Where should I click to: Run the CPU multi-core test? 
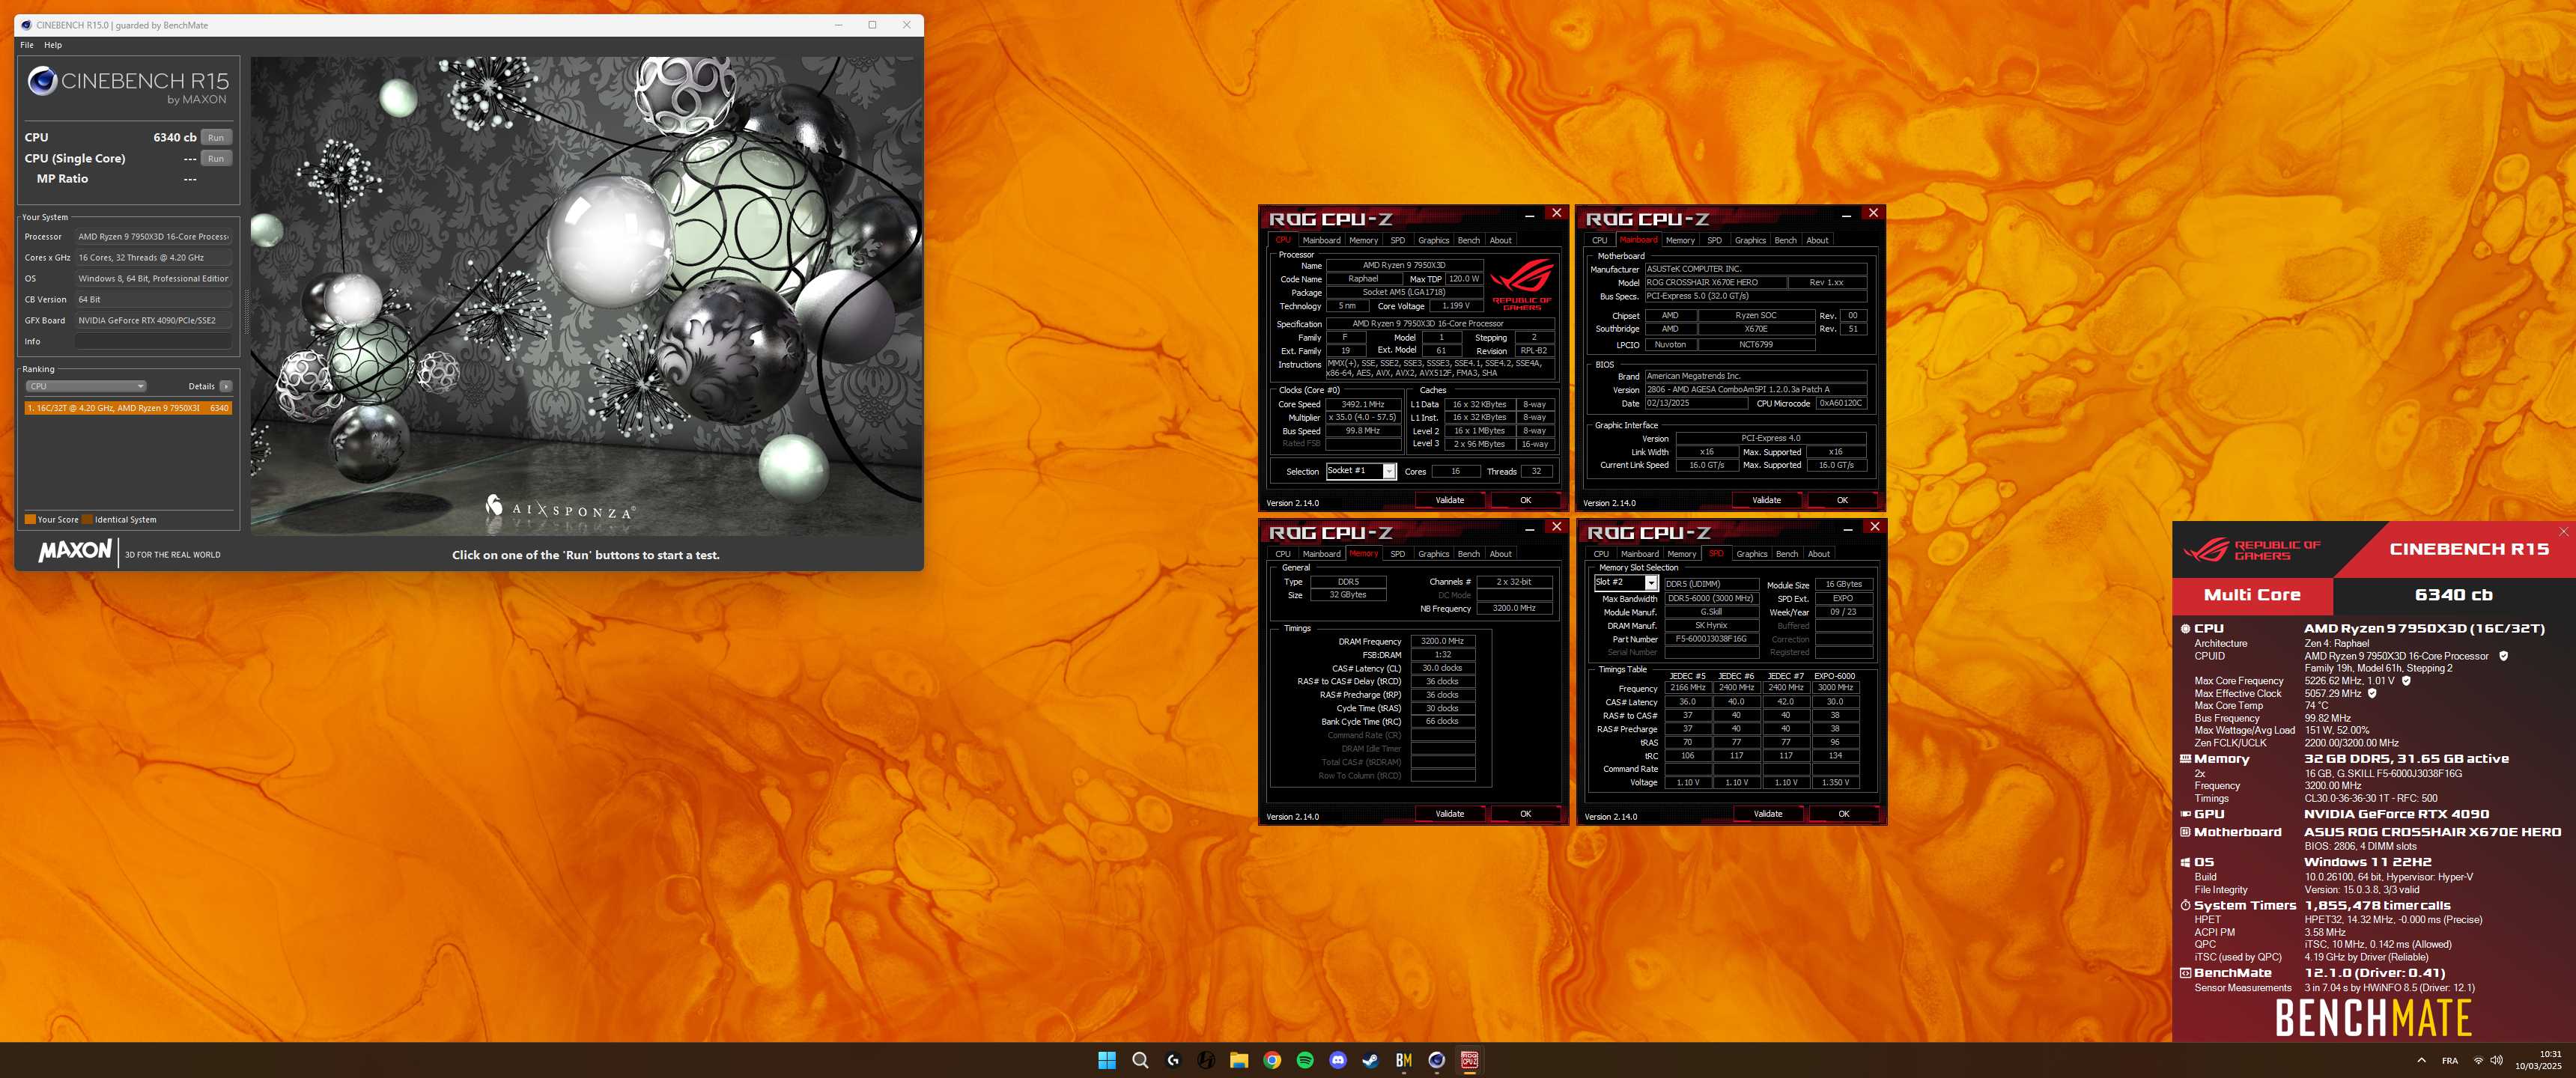tap(216, 138)
